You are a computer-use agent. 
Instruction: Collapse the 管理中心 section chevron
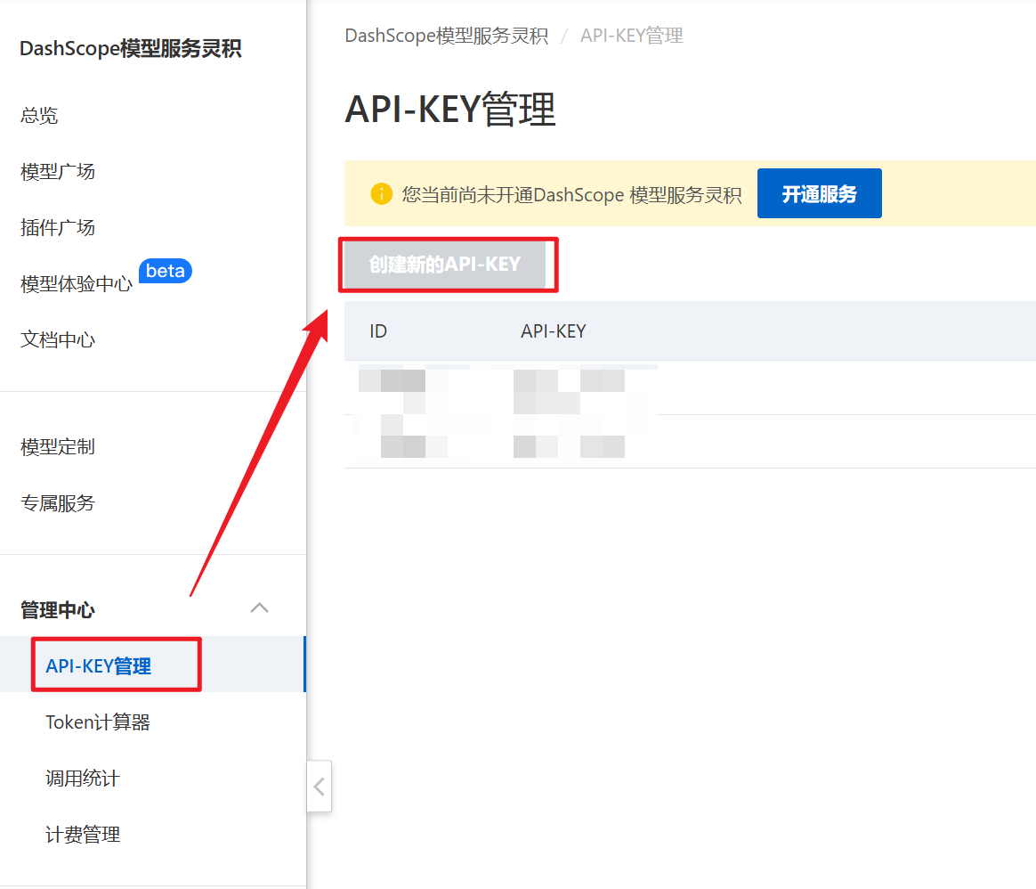260,608
